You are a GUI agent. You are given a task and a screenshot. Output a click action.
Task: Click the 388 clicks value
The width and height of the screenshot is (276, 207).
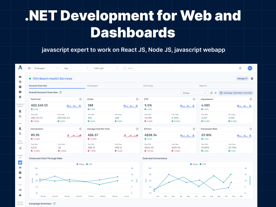click(91, 105)
